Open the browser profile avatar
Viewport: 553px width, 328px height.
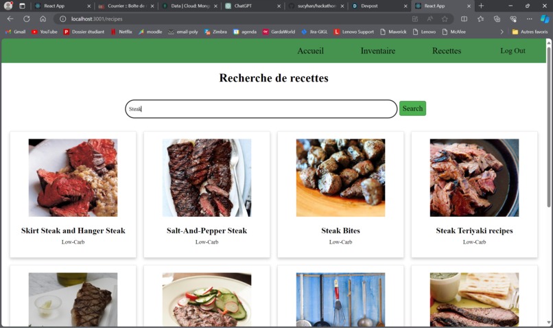[x=8, y=5]
